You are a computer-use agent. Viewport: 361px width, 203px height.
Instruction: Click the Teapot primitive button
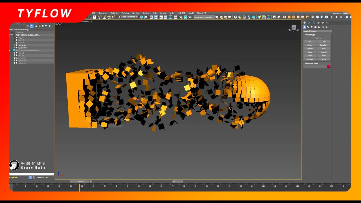[310, 56]
